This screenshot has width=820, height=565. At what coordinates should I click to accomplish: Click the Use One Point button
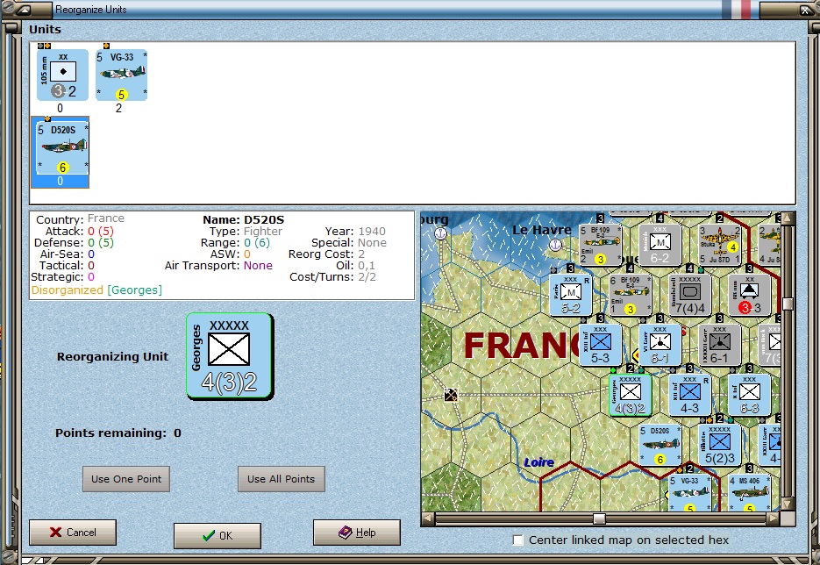[x=126, y=479]
